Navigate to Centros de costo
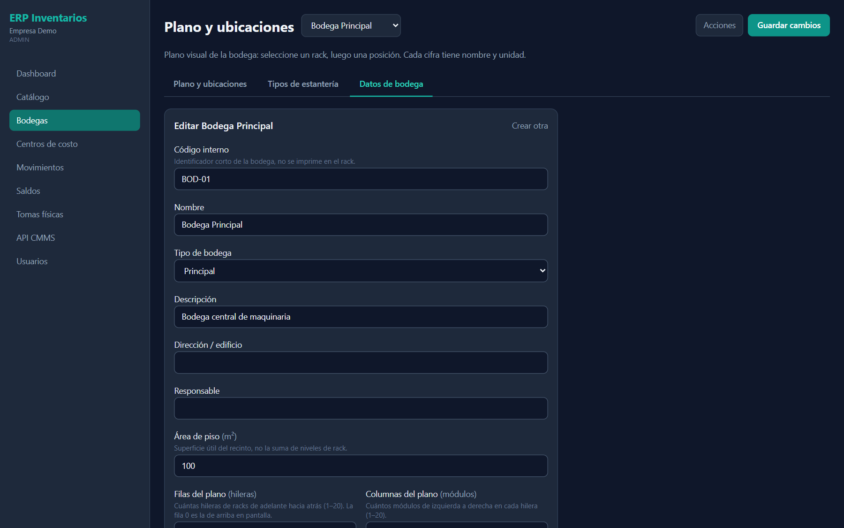Screen dimensions: 844x528 (x=75, y=144)
